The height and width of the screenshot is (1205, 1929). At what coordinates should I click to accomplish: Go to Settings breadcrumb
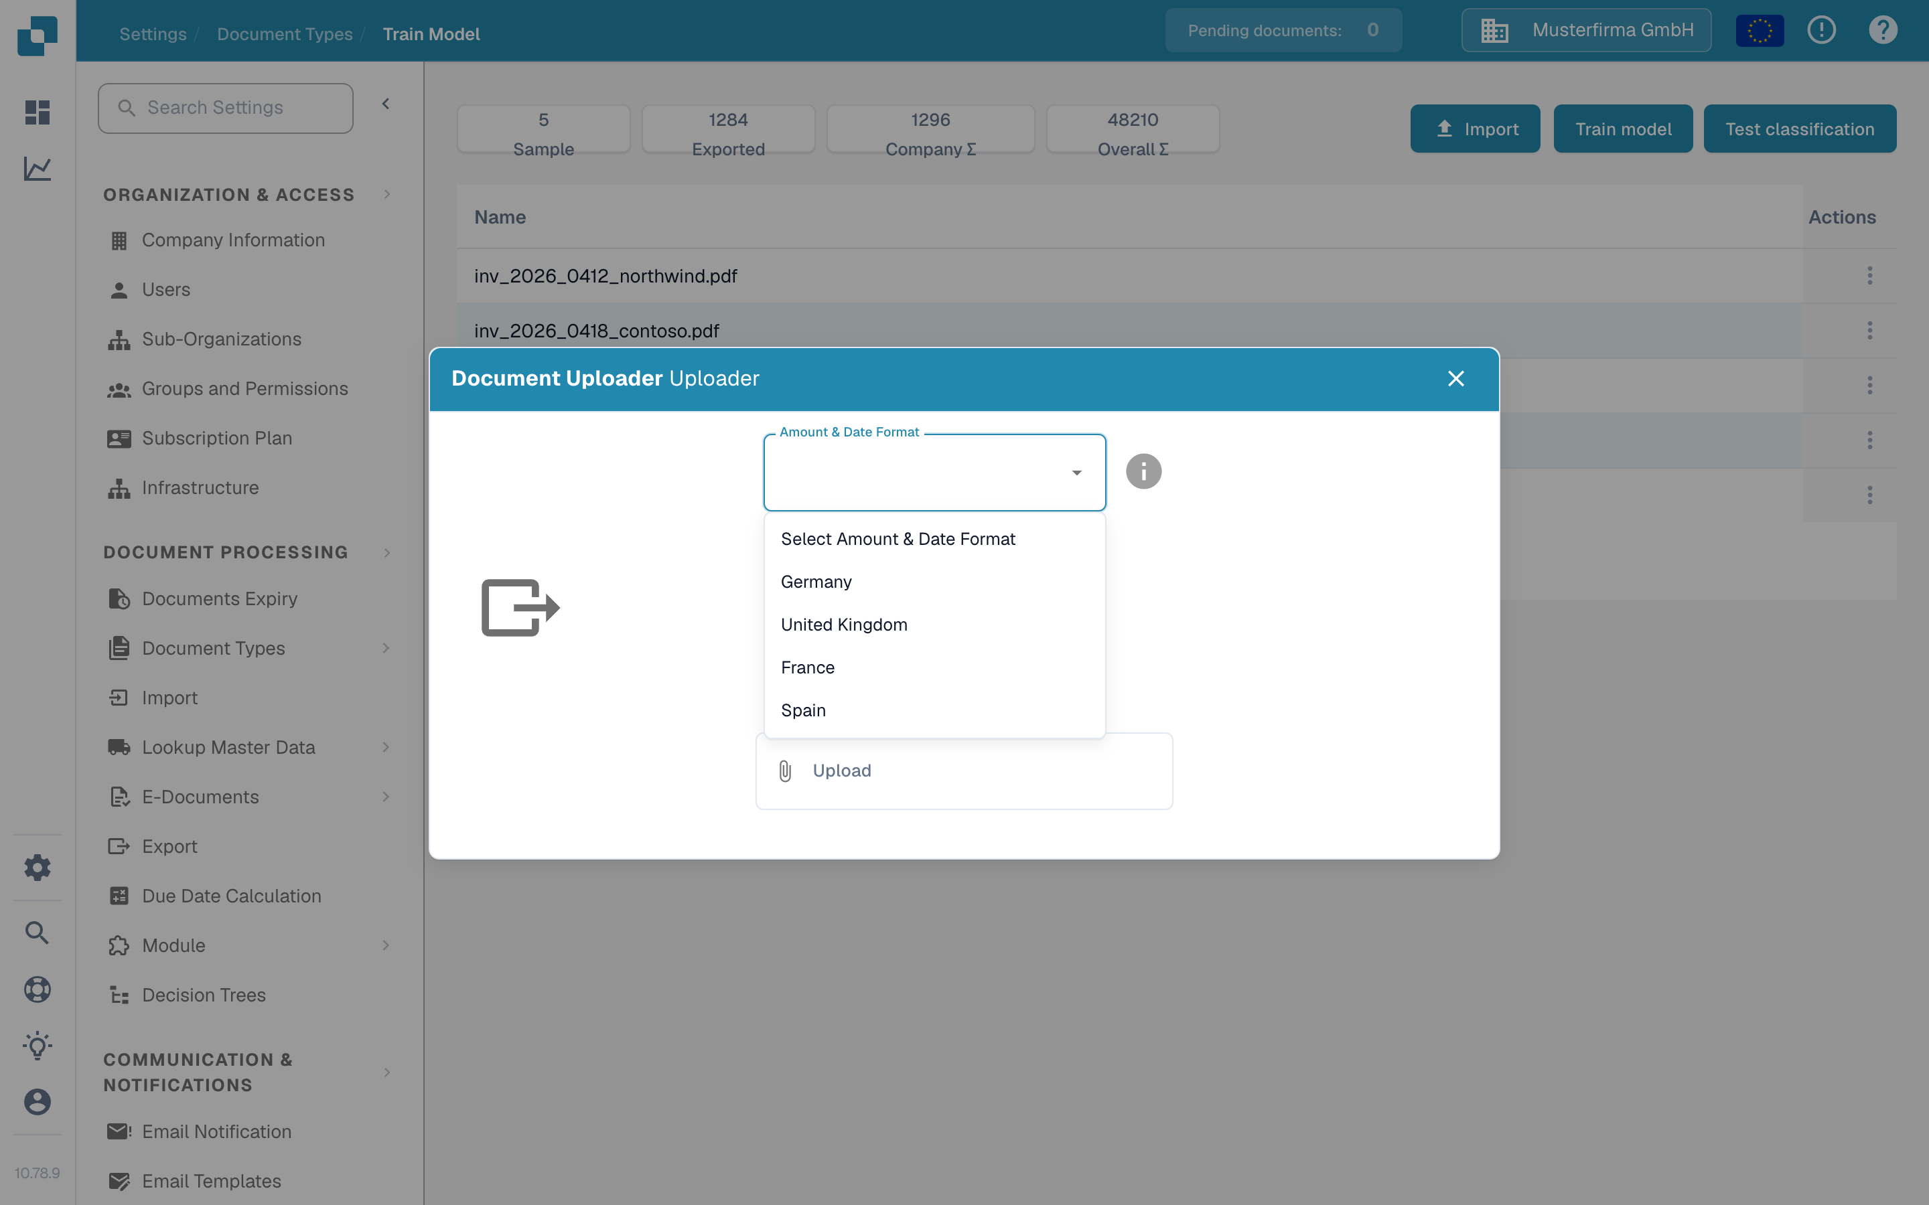tap(153, 34)
